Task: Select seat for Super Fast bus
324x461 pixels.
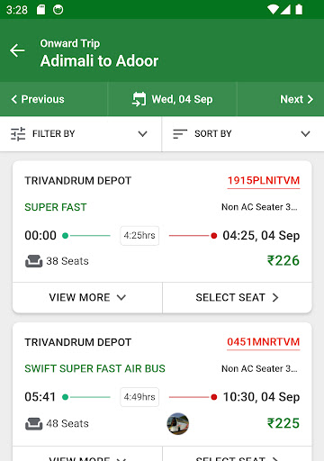Action: (x=238, y=297)
